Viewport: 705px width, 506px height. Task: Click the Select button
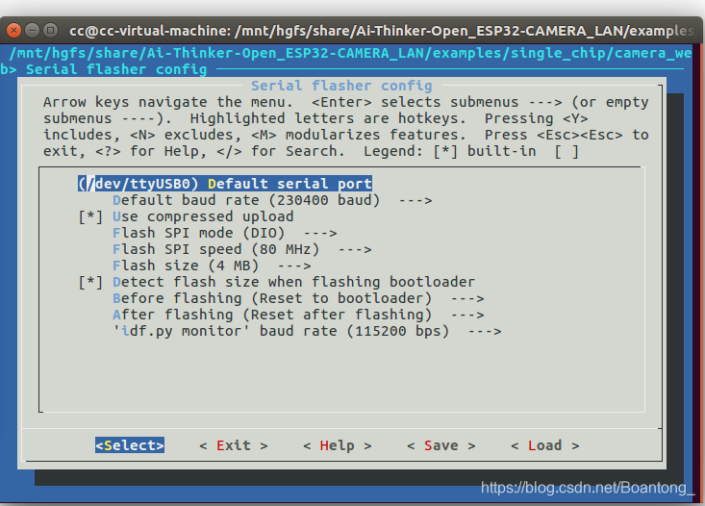point(130,445)
